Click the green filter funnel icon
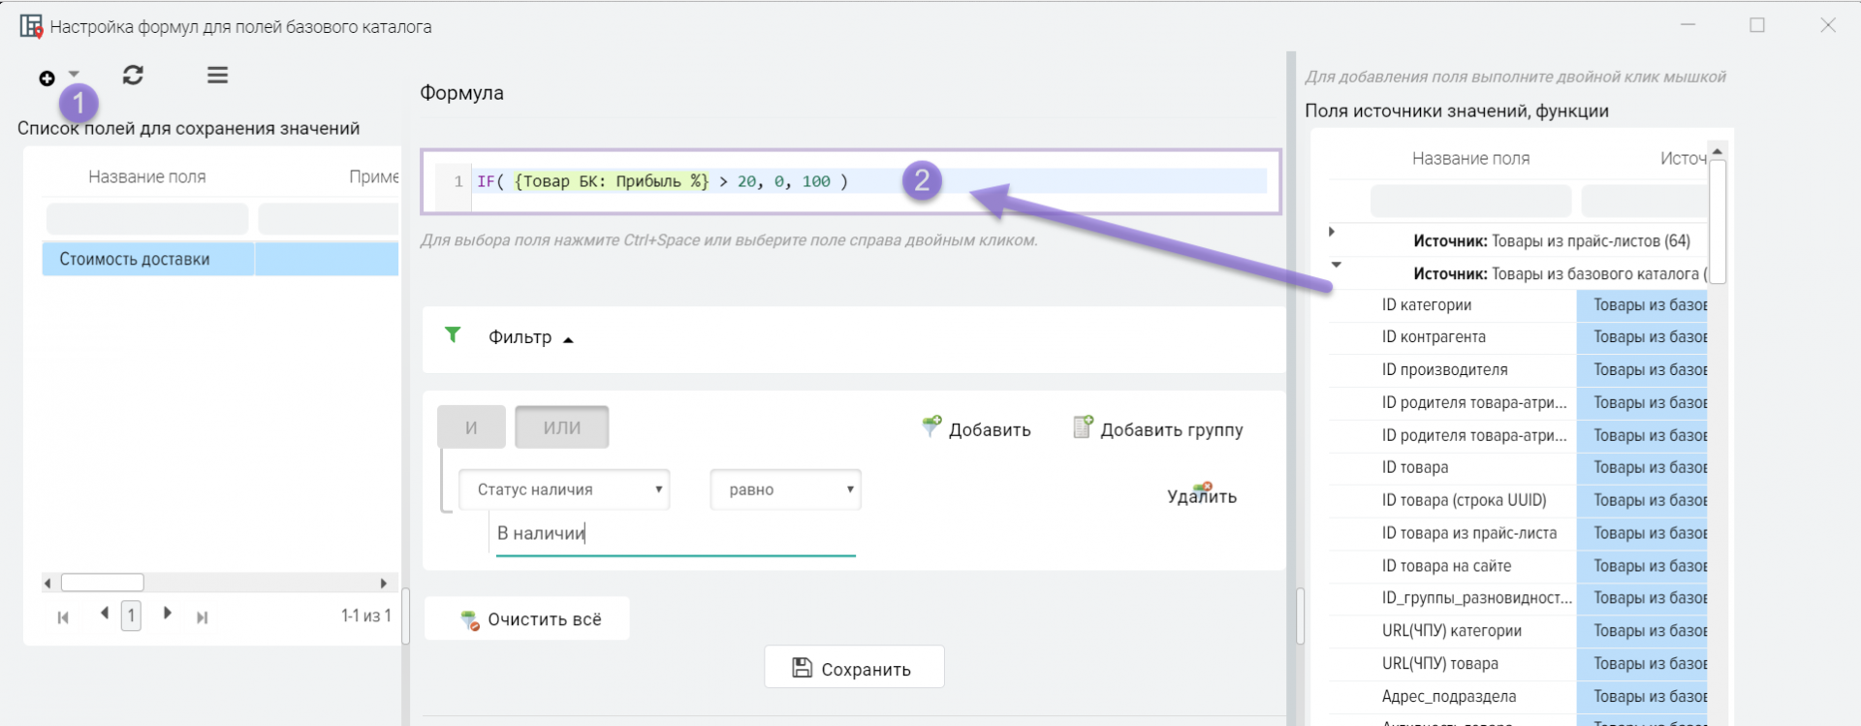Screen dimensions: 1861x726 [453, 335]
